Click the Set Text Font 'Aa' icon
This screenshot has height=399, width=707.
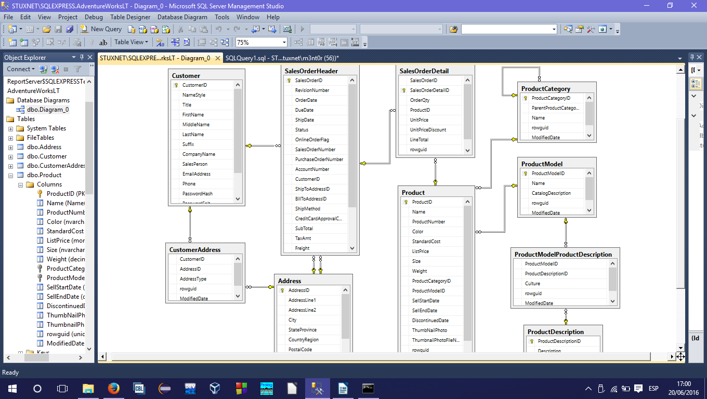[x=160, y=42]
